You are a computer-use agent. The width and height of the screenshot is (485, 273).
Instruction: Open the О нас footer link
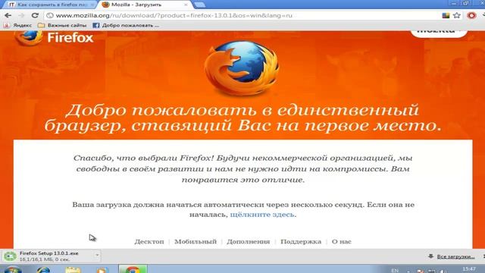tap(342, 242)
